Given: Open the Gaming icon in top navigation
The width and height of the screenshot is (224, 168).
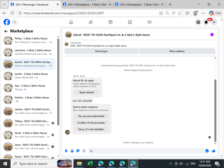Looking at the screenshot, I should tap(150, 22).
